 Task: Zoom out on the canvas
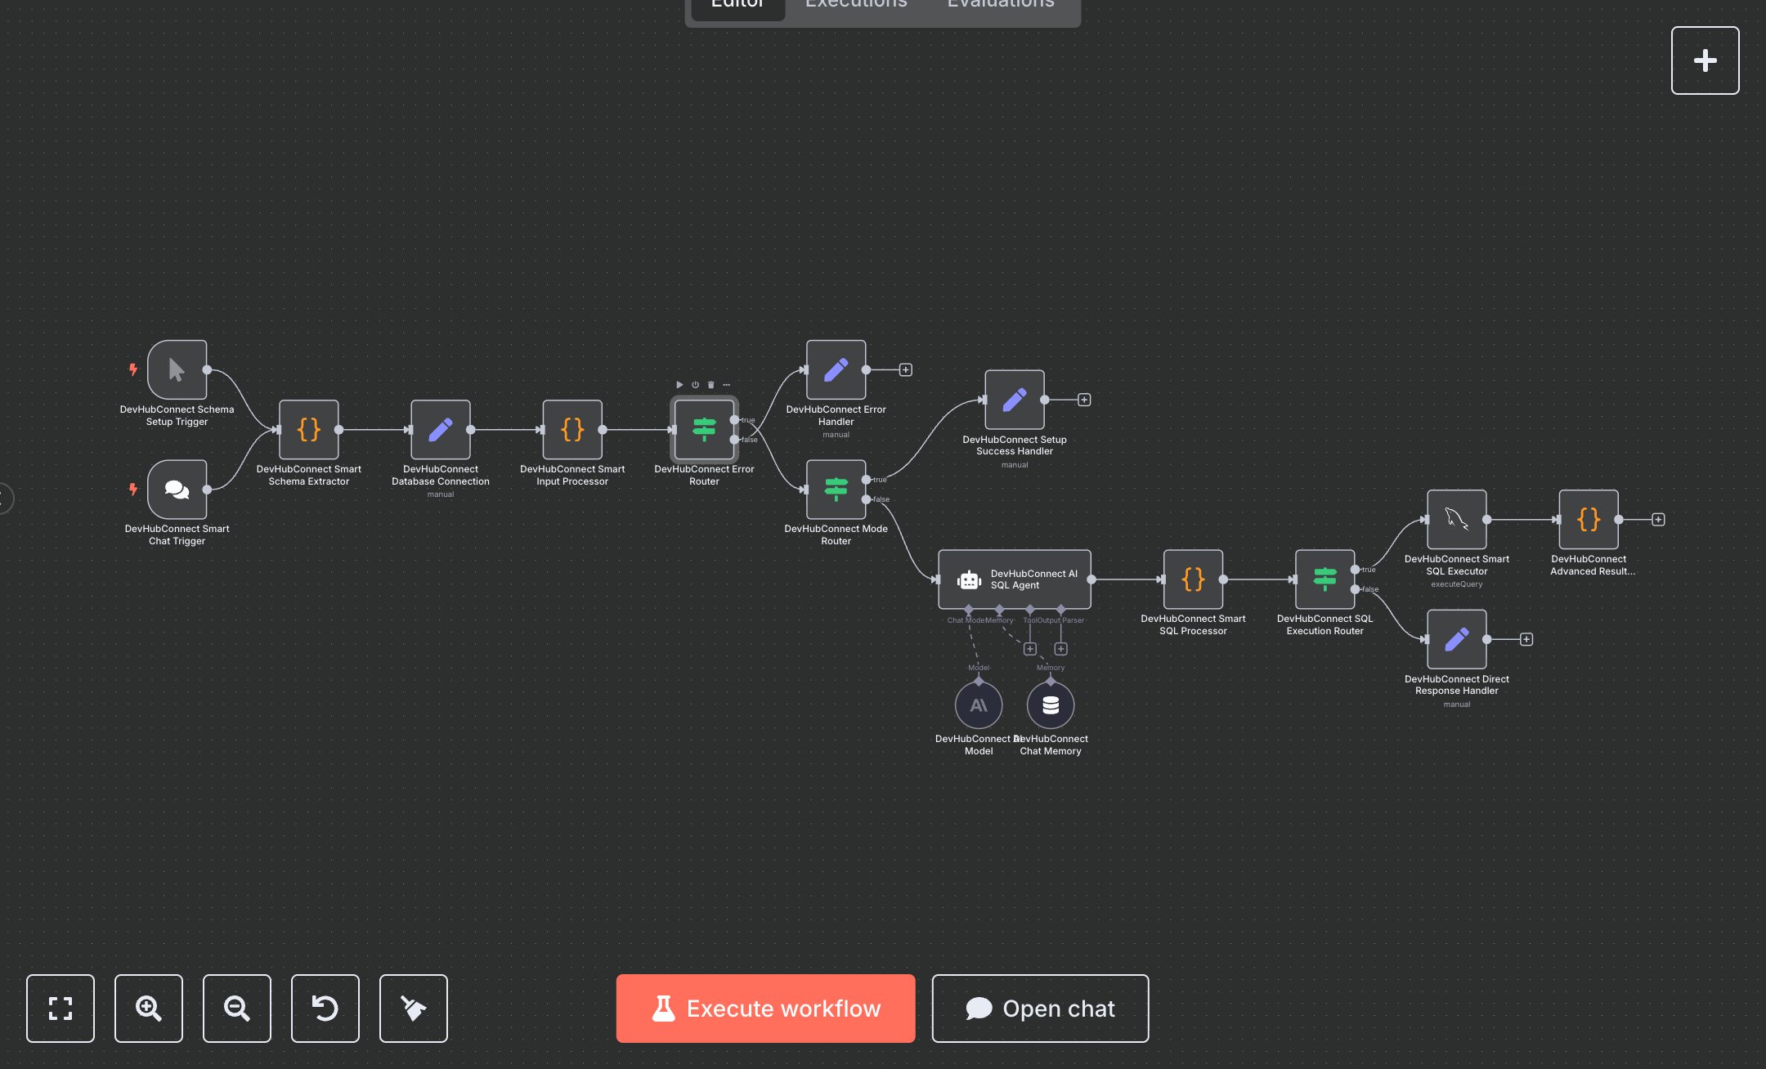(x=236, y=1009)
